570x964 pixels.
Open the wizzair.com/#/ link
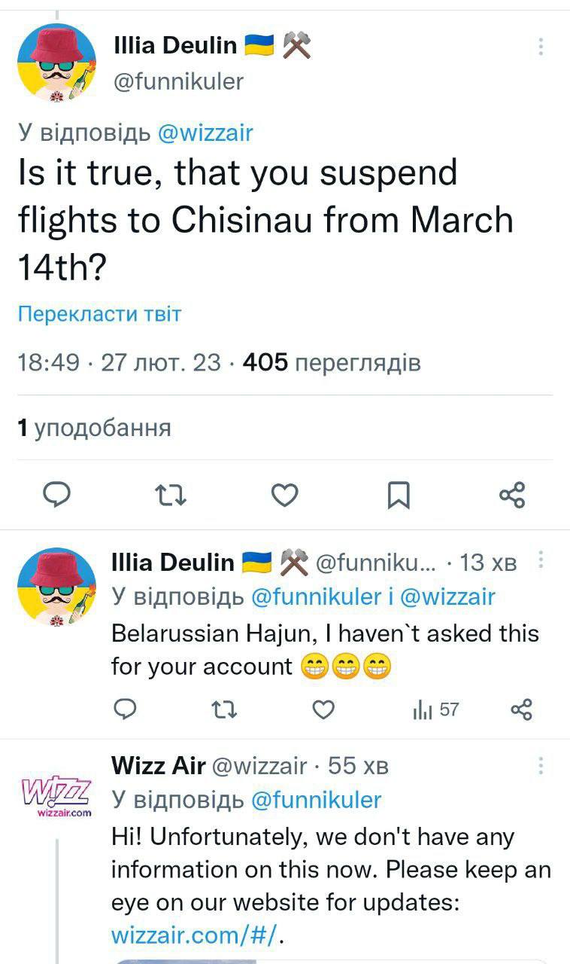point(197,935)
